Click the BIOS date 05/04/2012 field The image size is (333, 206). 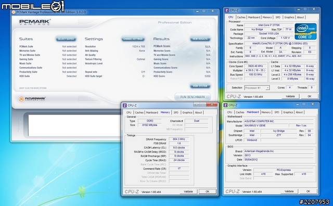click(x=278, y=160)
